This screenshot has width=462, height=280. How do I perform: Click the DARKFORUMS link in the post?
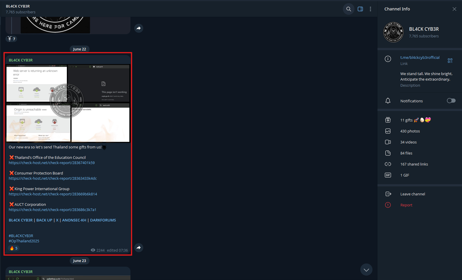[x=103, y=220]
